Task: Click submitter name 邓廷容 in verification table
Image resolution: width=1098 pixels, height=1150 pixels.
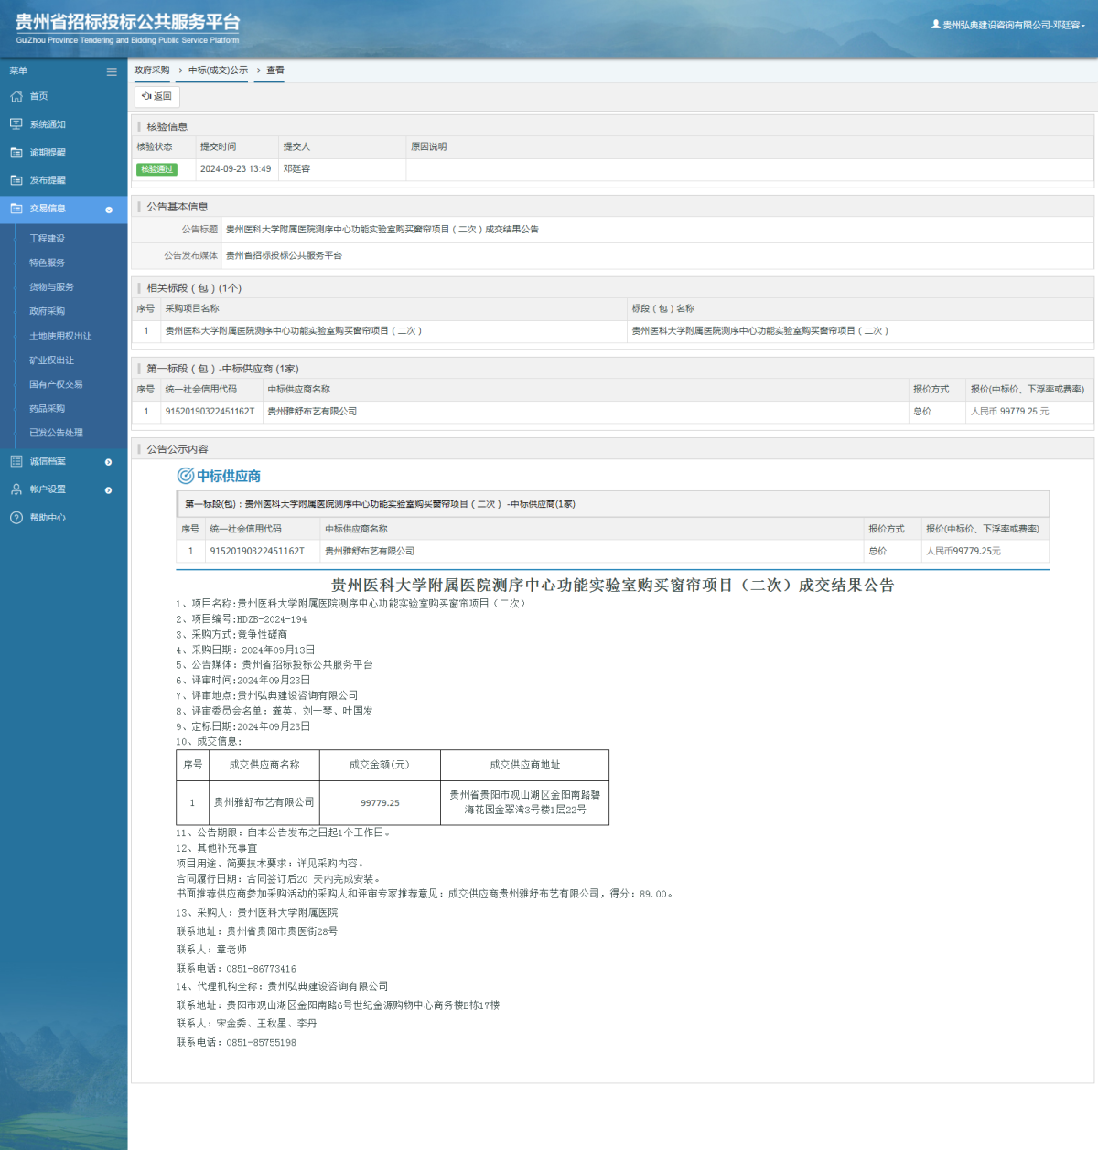Action: click(296, 169)
